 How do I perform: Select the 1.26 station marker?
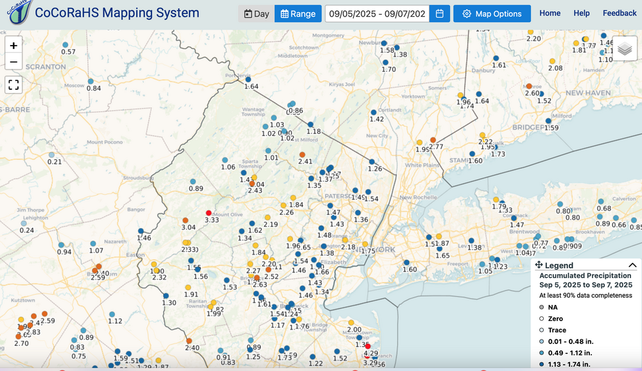(371, 162)
